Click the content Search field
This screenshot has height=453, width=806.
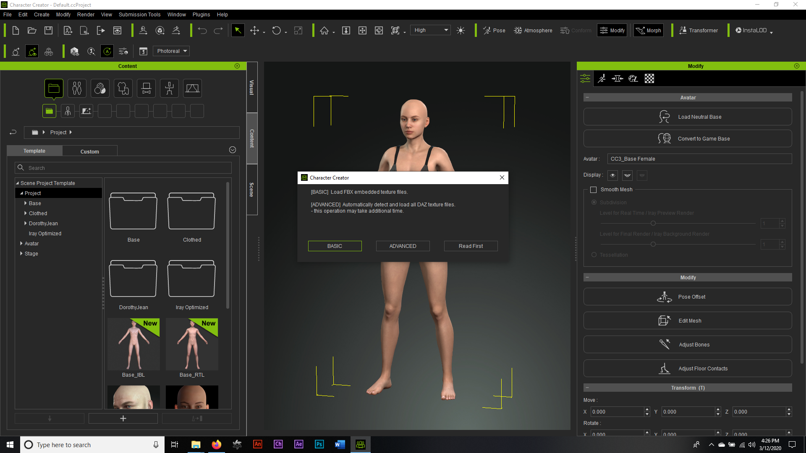click(123, 168)
